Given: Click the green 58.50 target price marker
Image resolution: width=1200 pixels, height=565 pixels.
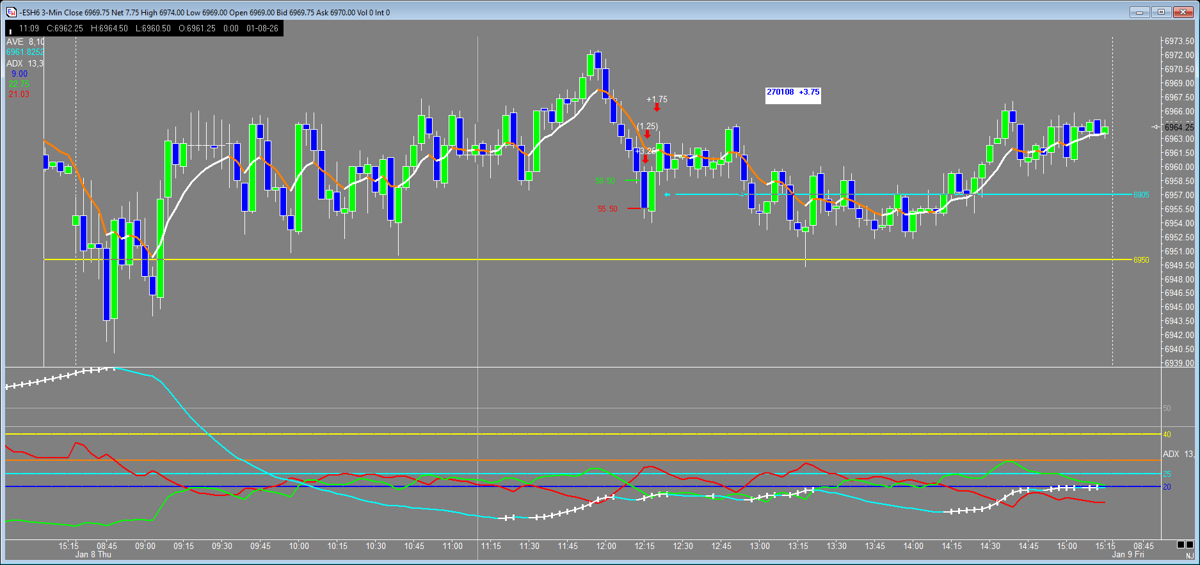Looking at the screenshot, I should click(605, 181).
